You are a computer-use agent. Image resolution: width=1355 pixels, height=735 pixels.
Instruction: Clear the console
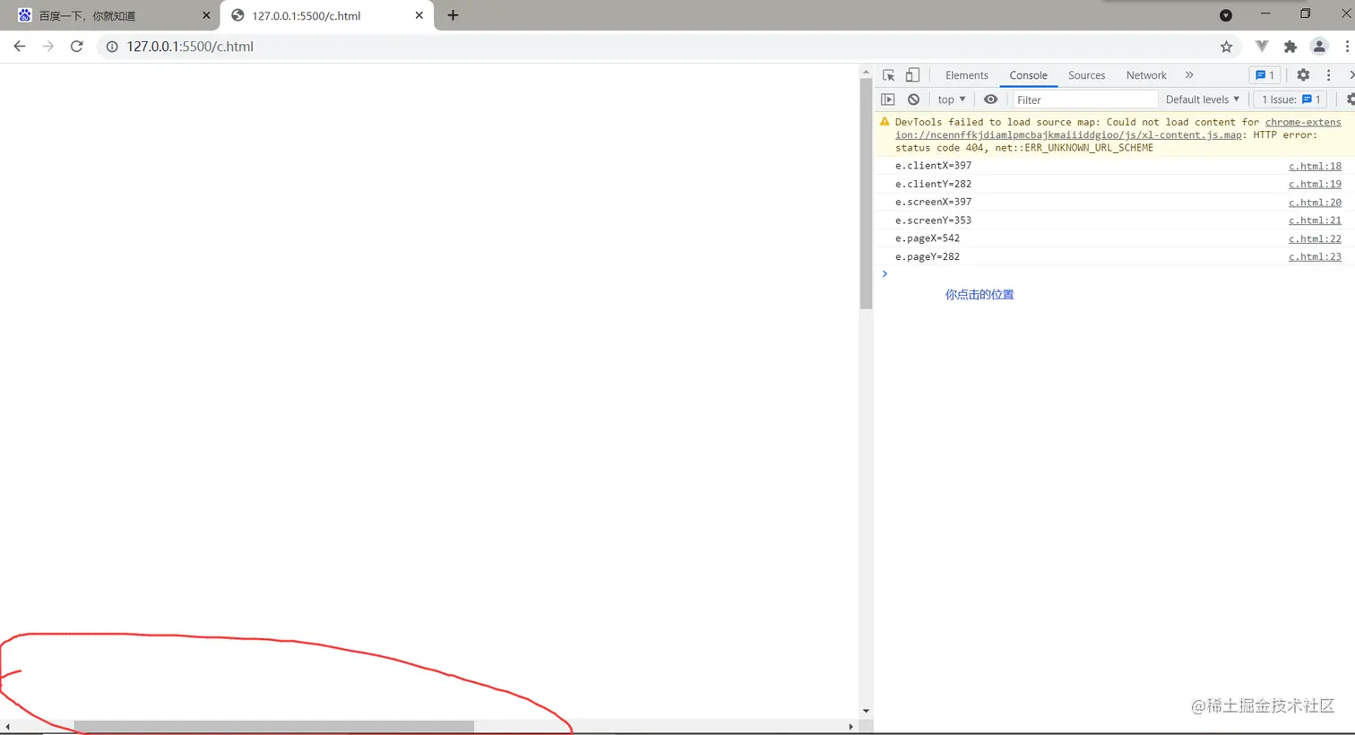pos(913,99)
